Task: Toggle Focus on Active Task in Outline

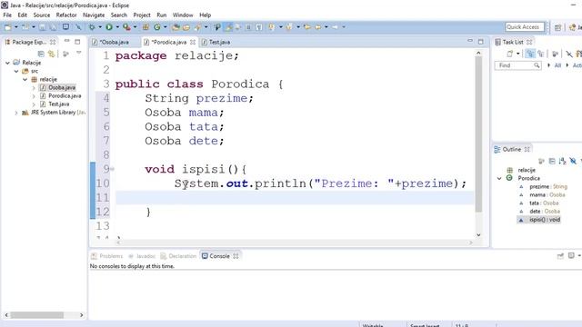Action: (542, 161)
